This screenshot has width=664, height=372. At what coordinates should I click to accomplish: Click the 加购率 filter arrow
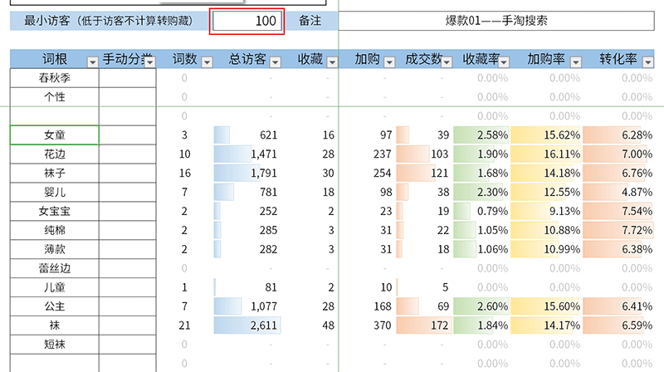pos(574,61)
